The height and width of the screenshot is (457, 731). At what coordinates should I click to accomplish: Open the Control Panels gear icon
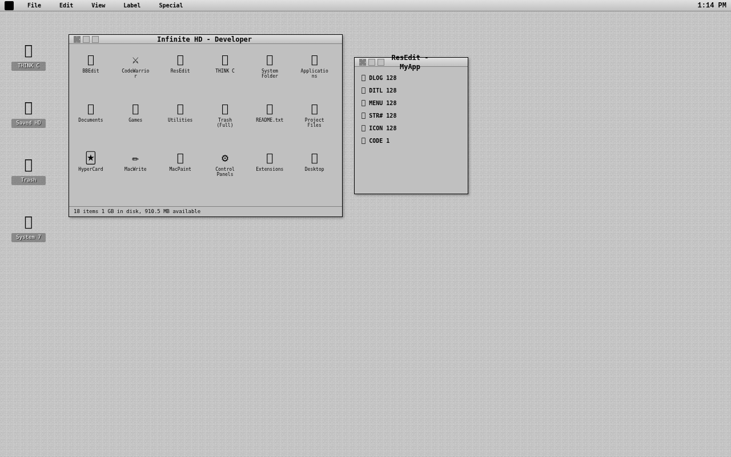pyautogui.click(x=224, y=158)
